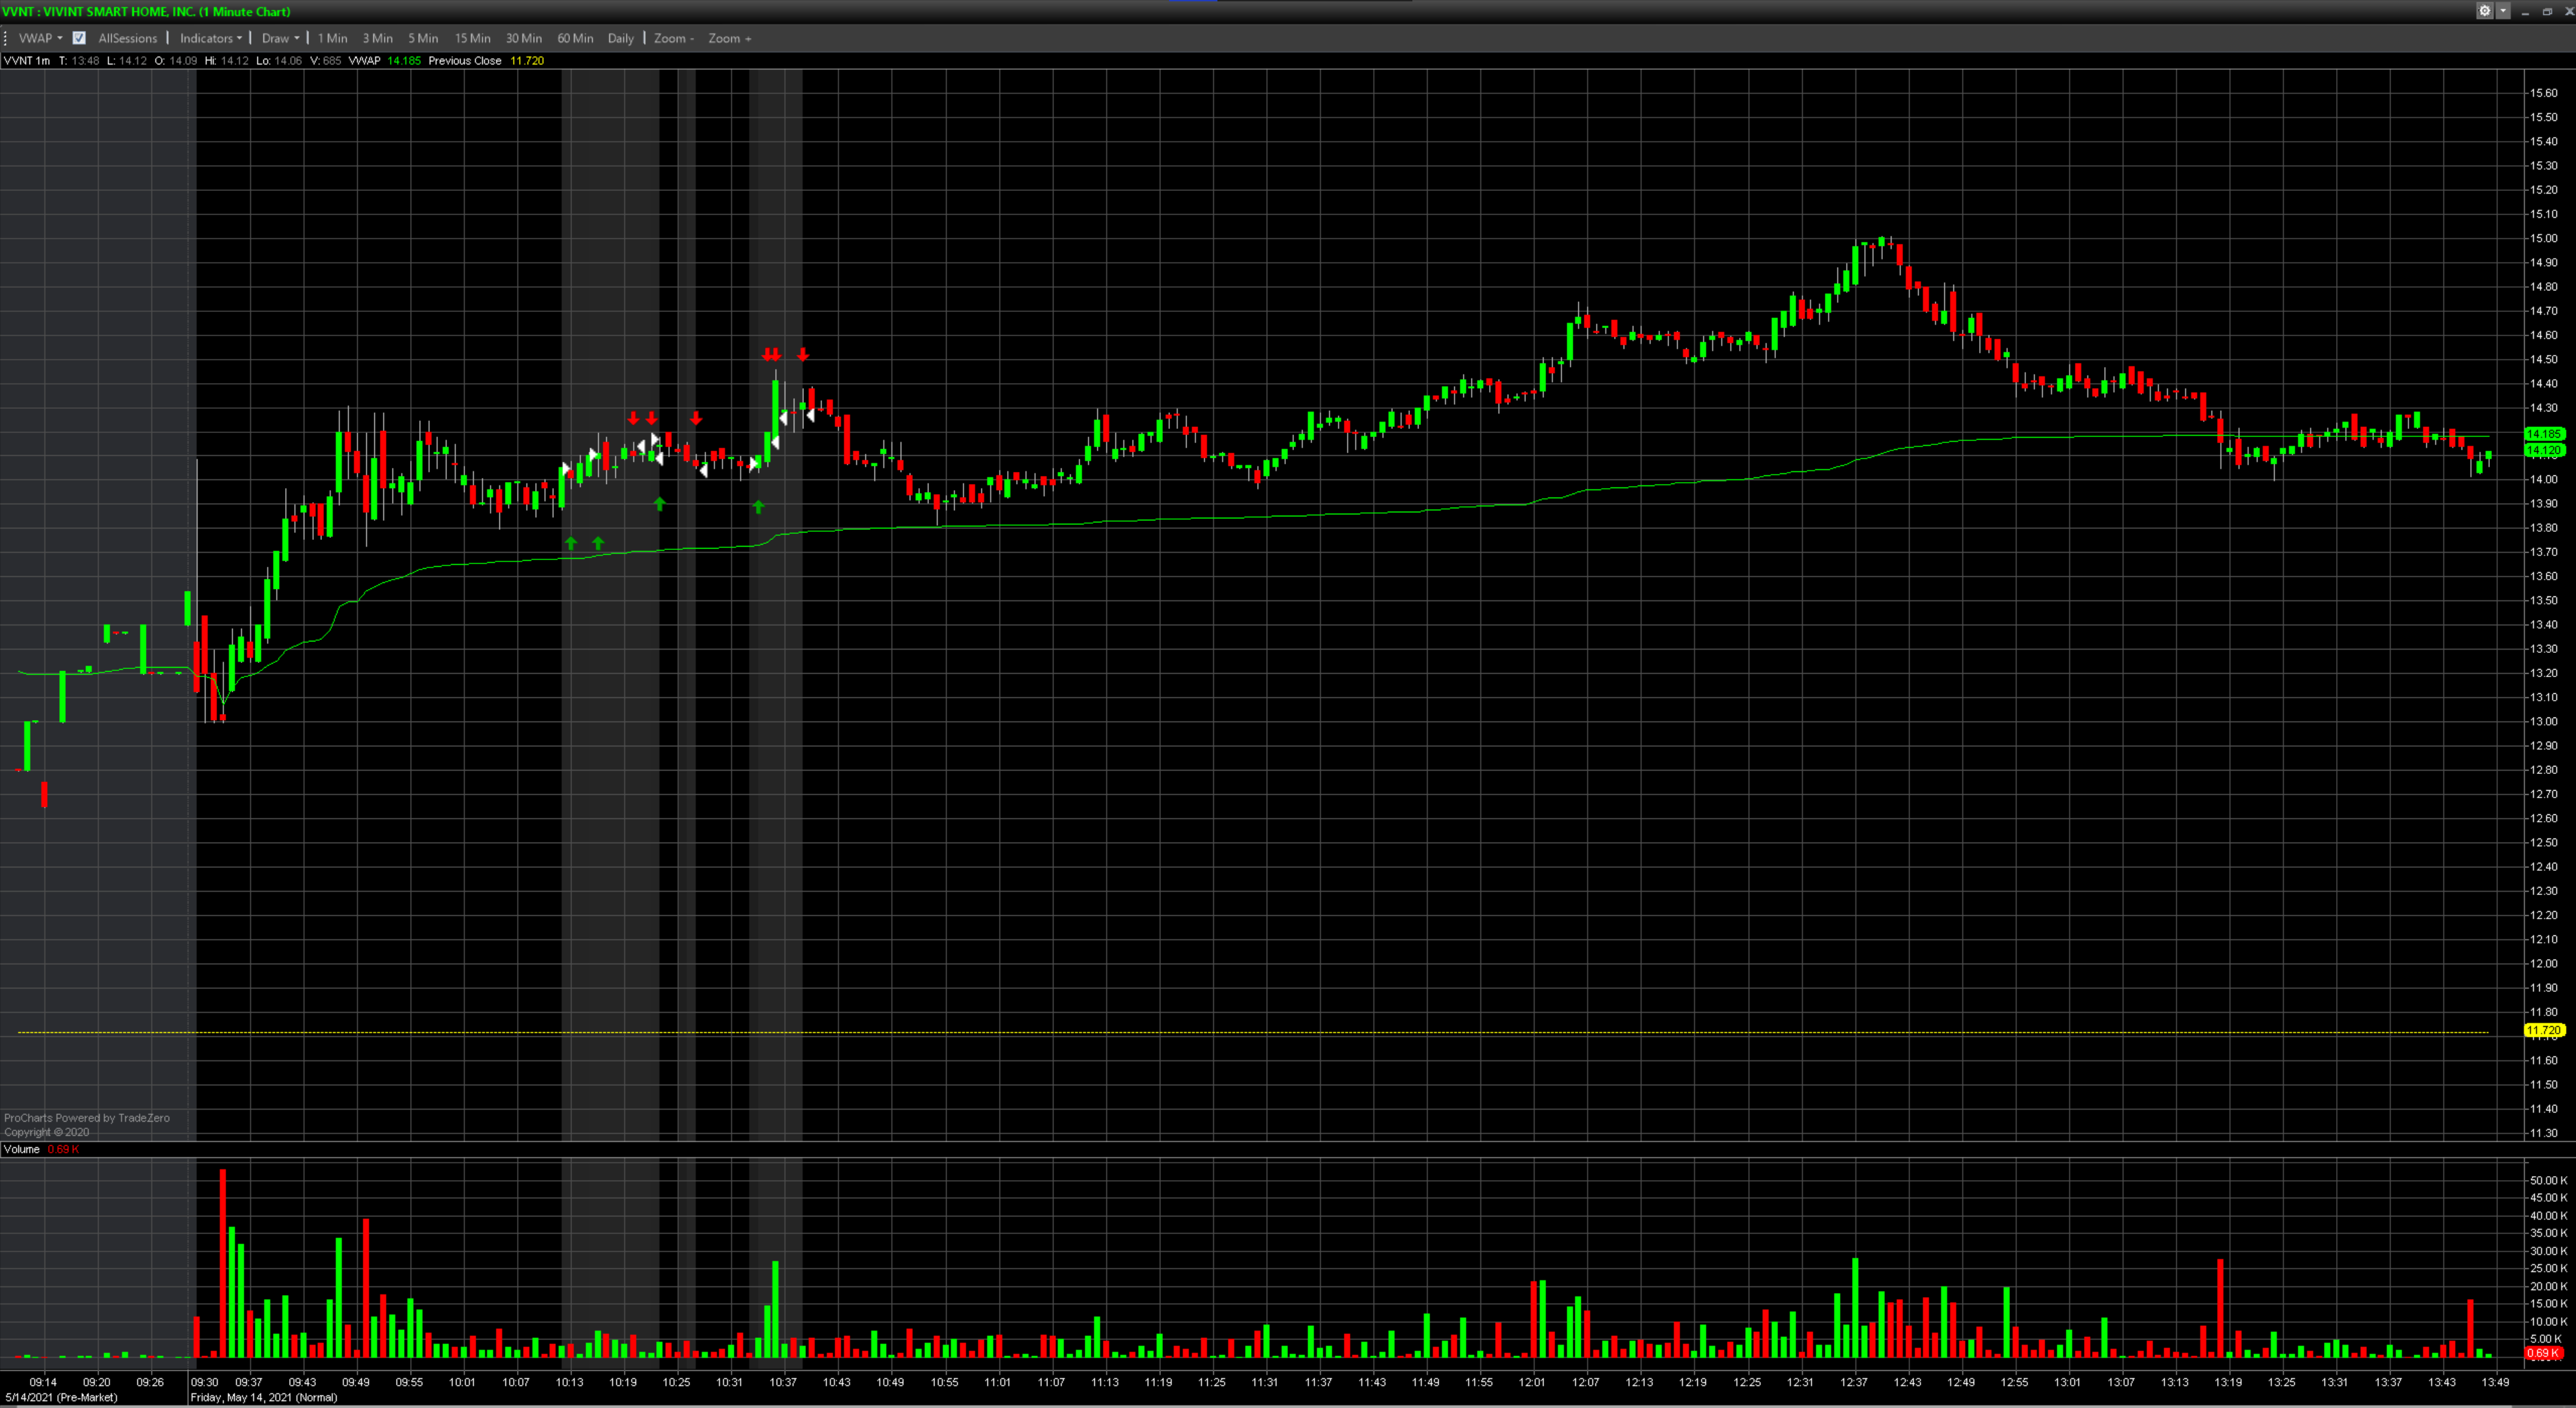Screen dimensions: 2576x1408
Task: Switch chart to Daily timeframe
Action: pyautogui.click(x=620, y=38)
